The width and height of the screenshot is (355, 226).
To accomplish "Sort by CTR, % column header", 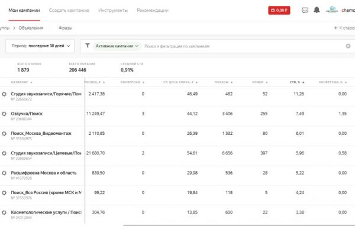I will 297,82.
